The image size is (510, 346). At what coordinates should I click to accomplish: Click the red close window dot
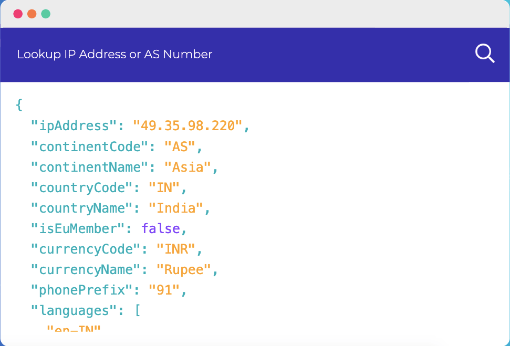[18, 14]
